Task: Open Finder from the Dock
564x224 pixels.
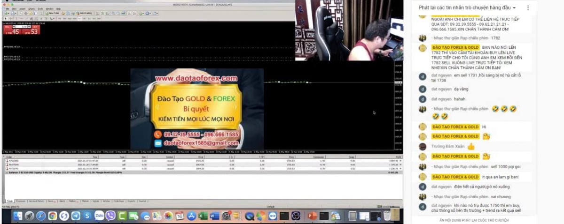Action: tap(18, 216)
